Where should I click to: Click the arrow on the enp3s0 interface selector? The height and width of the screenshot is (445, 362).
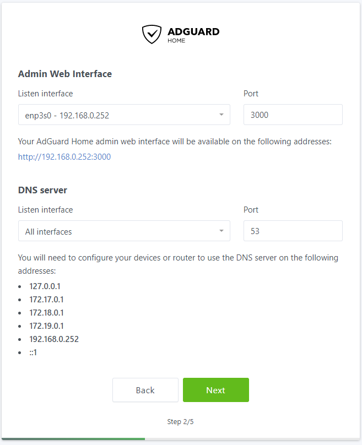pos(221,115)
